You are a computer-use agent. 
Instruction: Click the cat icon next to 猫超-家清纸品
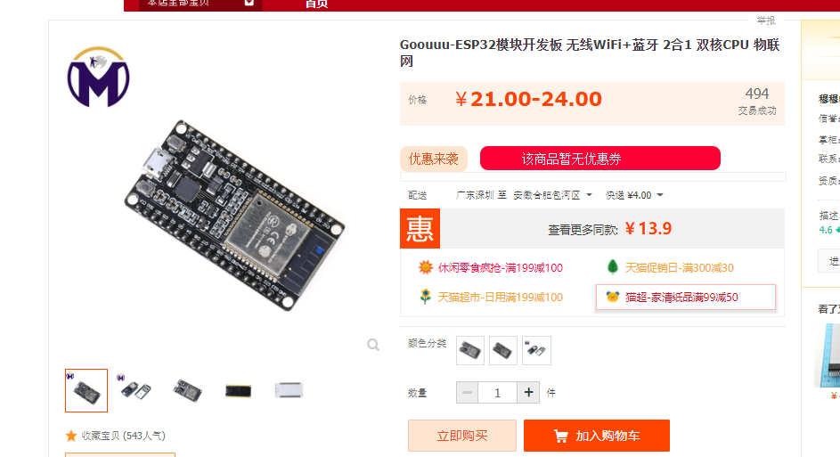pyautogui.click(x=612, y=297)
